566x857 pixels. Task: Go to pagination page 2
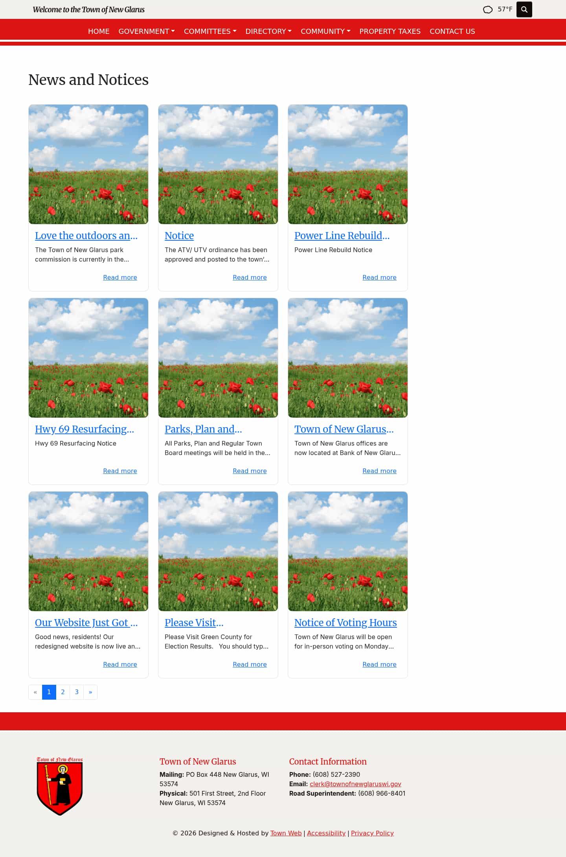[x=63, y=692]
